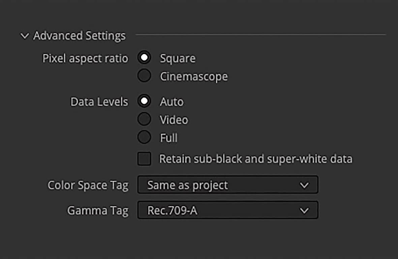398x259 pixels.
Task: Click the Color Space Tag chevron arrow
Action: tap(304, 185)
